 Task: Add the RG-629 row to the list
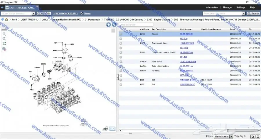click(121, 39)
